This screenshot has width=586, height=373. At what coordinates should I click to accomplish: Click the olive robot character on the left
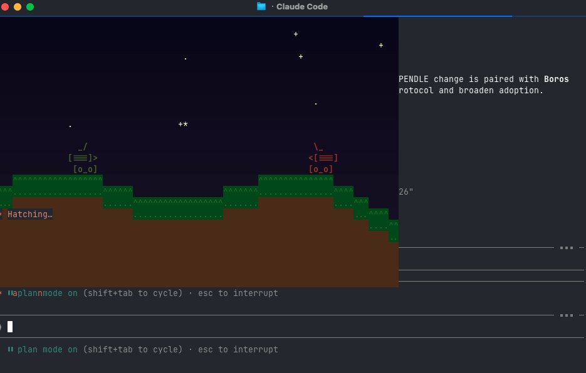(x=83, y=158)
